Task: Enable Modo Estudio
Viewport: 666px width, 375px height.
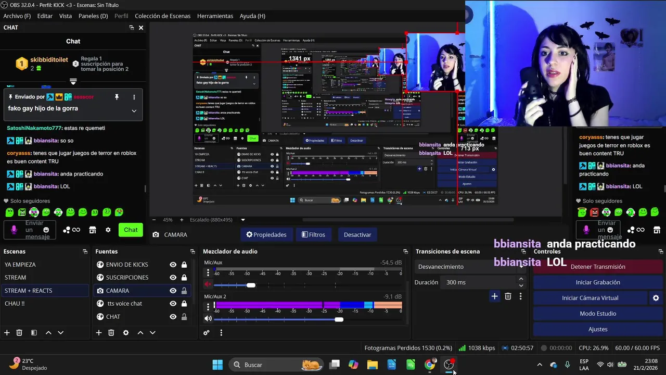Action: coord(598,314)
